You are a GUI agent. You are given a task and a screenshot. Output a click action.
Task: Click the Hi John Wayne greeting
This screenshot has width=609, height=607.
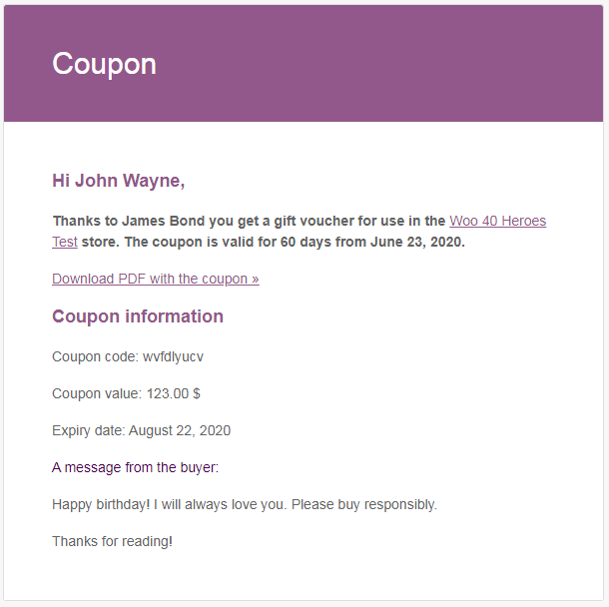(119, 181)
